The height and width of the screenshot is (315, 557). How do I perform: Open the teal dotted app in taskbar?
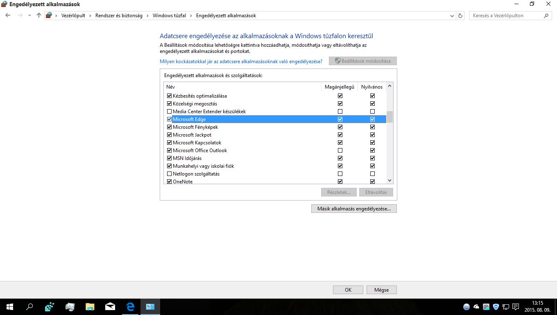pos(50,307)
